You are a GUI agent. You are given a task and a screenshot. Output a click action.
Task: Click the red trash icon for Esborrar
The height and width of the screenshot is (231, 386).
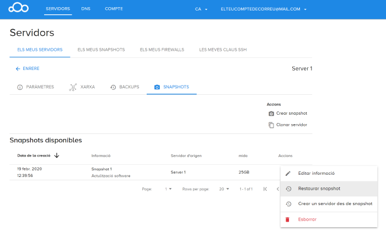[288, 219]
